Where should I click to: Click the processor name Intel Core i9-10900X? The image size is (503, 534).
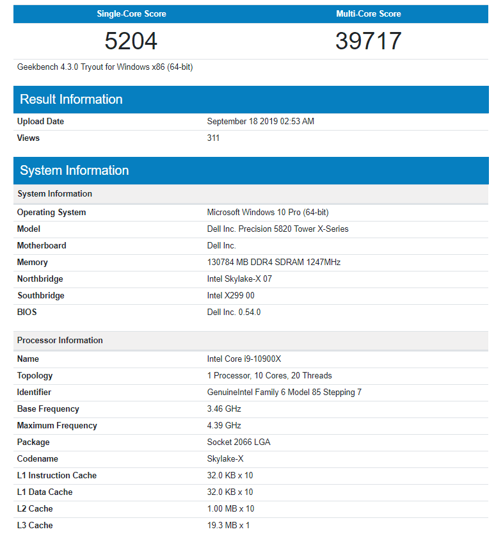tap(244, 359)
